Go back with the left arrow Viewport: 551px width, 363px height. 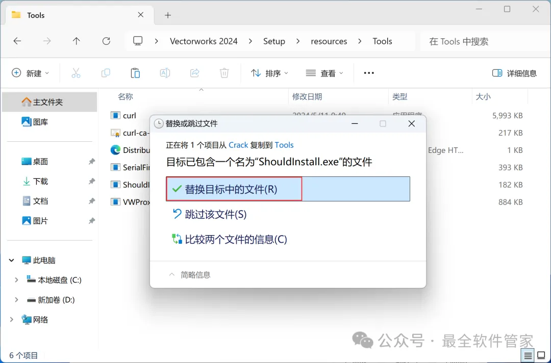[17, 41]
